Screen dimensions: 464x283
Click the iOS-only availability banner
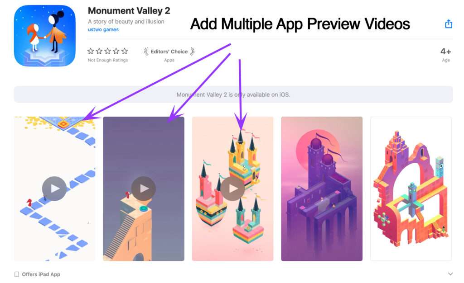(233, 94)
